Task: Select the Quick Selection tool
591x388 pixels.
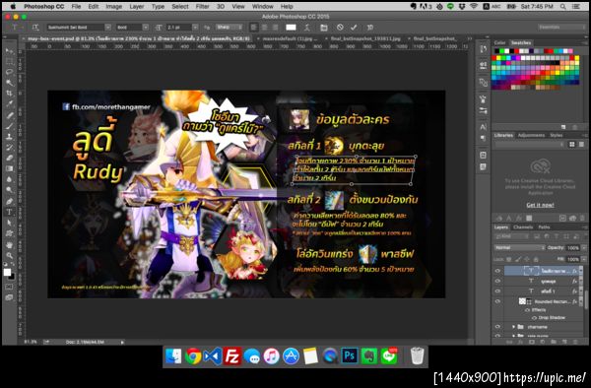Action: 10,82
